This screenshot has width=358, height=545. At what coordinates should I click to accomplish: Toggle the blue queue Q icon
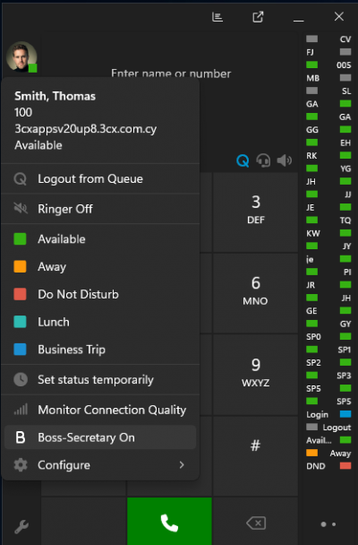243,160
